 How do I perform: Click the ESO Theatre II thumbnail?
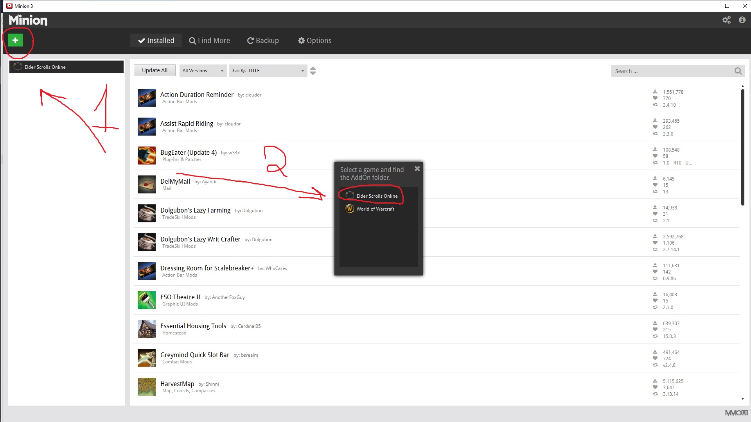pyautogui.click(x=147, y=300)
